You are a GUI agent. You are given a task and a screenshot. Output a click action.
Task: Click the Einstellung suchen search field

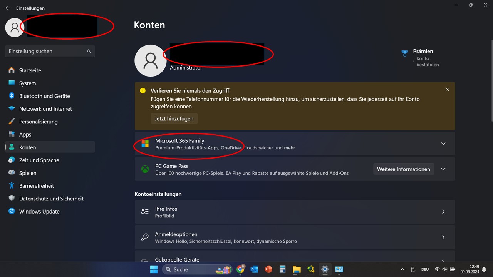click(x=50, y=51)
